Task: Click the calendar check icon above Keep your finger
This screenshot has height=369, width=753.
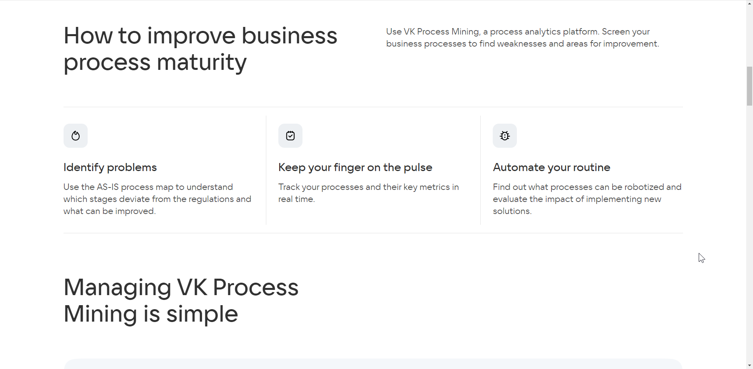Action: [x=290, y=136]
